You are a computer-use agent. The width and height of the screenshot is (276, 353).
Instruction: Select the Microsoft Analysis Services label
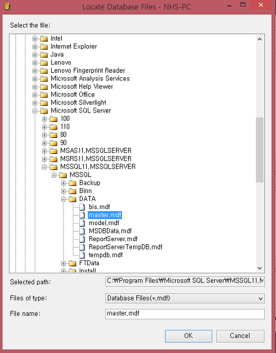point(91,79)
